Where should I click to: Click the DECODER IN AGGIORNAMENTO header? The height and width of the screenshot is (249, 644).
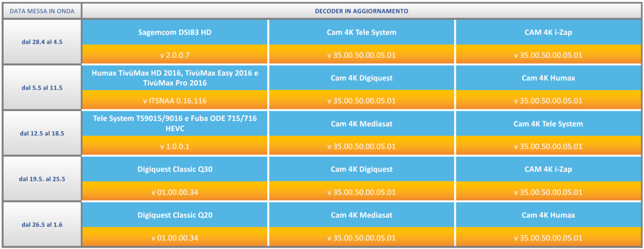pyautogui.click(x=362, y=11)
